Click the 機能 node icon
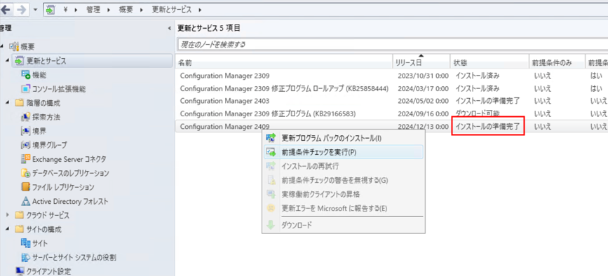This screenshot has height=276, width=608. pos(25,75)
